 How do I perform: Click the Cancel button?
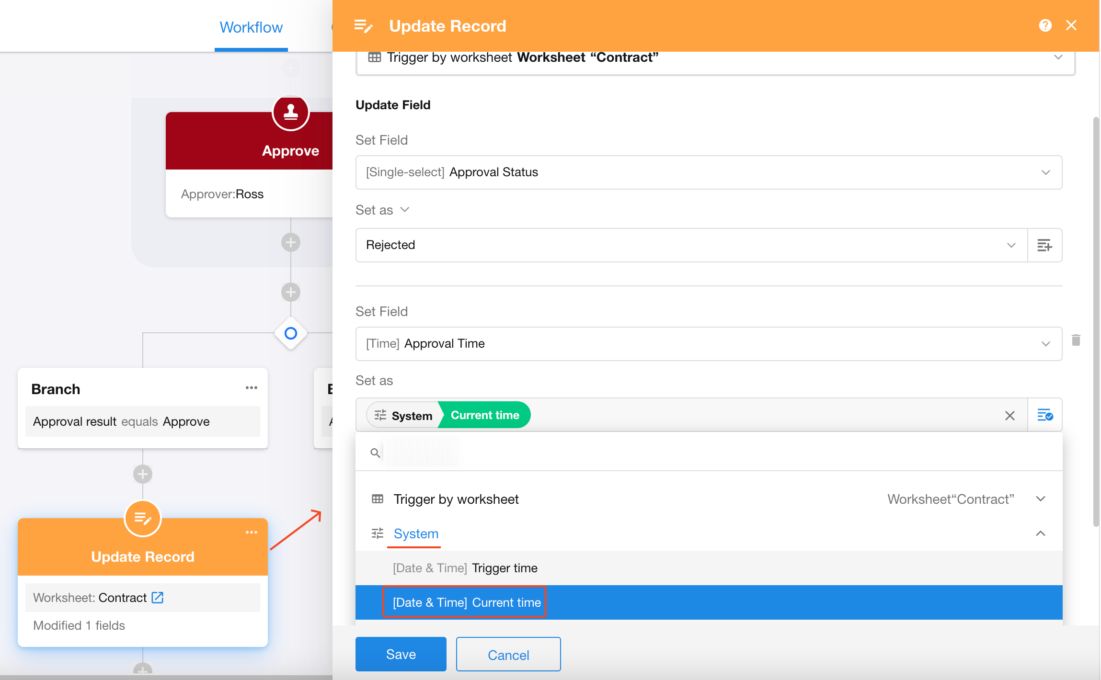point(508,654)
